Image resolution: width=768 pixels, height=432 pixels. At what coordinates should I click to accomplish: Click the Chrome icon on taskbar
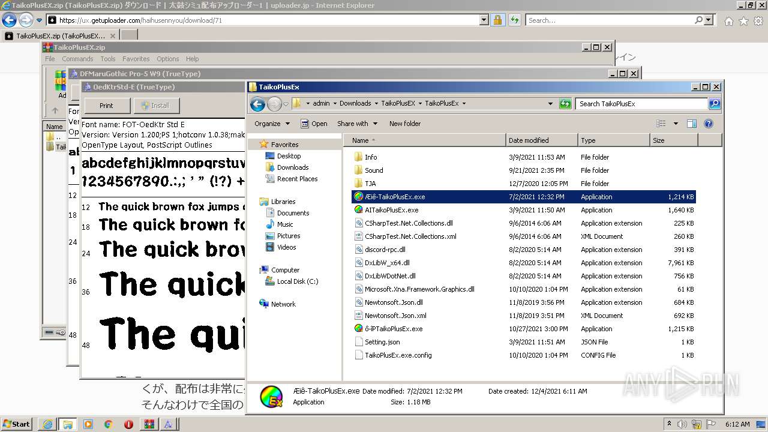click(108, 424)
